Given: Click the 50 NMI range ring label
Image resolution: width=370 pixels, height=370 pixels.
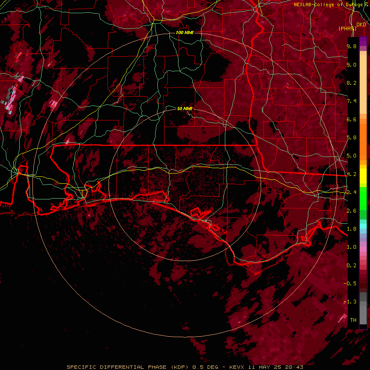Looking at the screenshot, I should click(185, 109).
